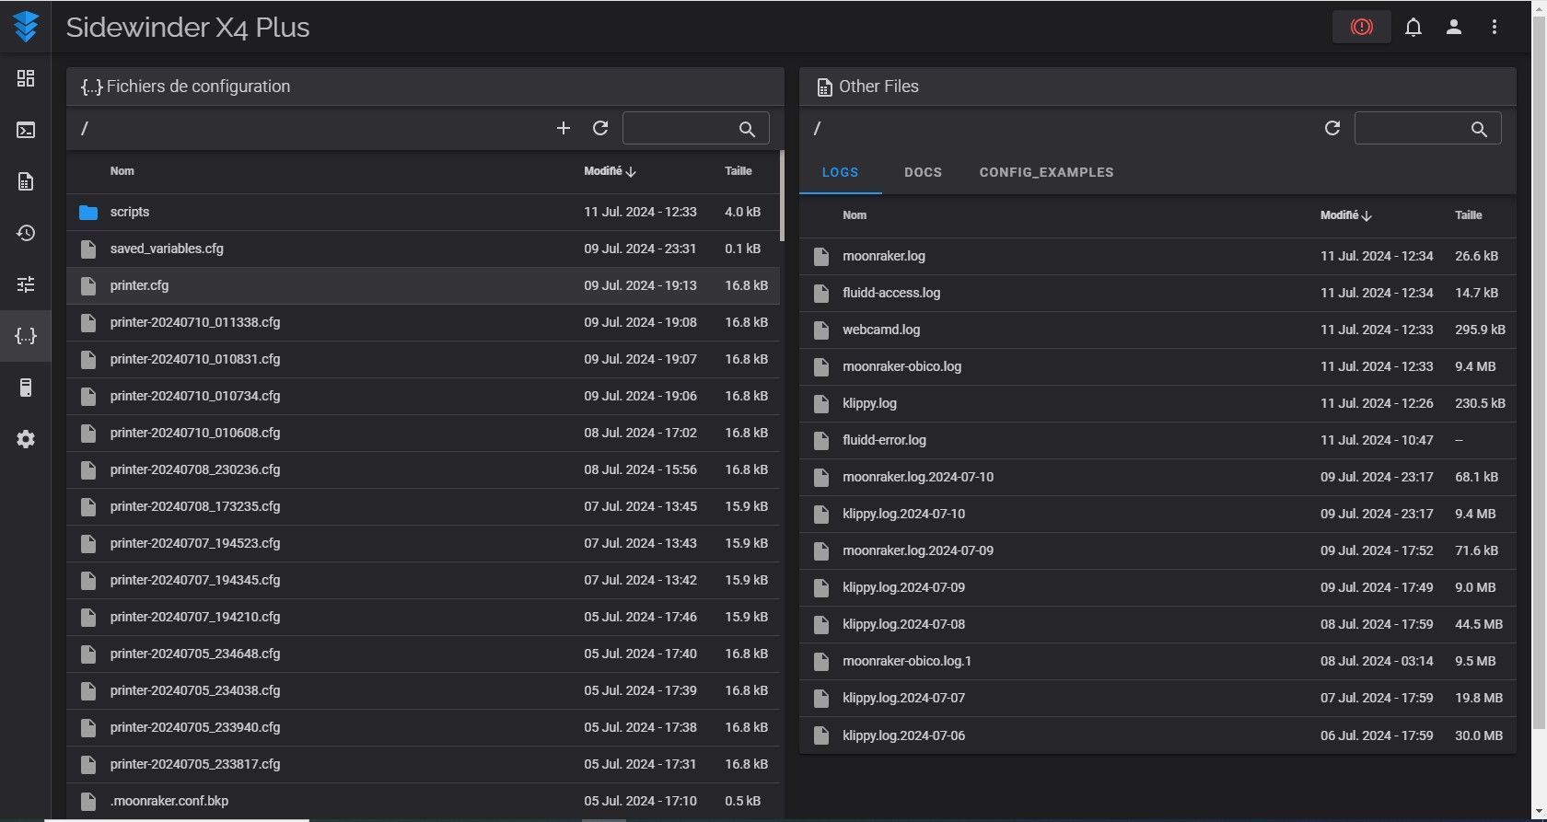Click the add file plus icon
This screenshot has width=1547, height=822.
[x=564, y=128]
